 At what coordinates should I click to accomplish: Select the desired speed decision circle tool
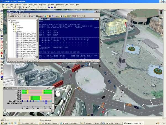2,42
